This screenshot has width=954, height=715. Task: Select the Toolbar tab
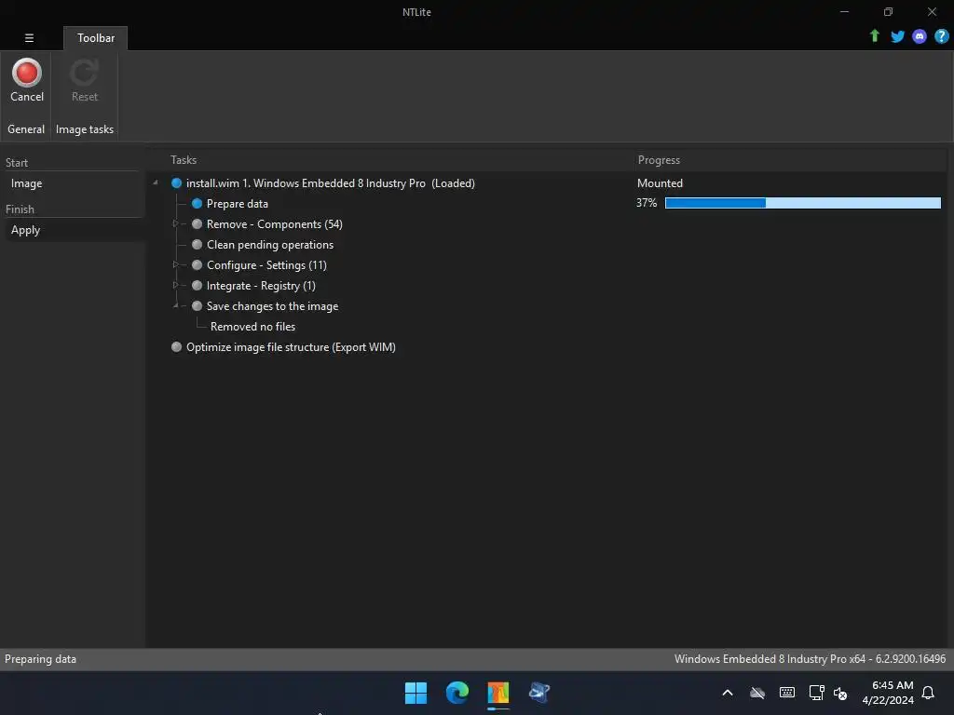(x=96, y=37)
